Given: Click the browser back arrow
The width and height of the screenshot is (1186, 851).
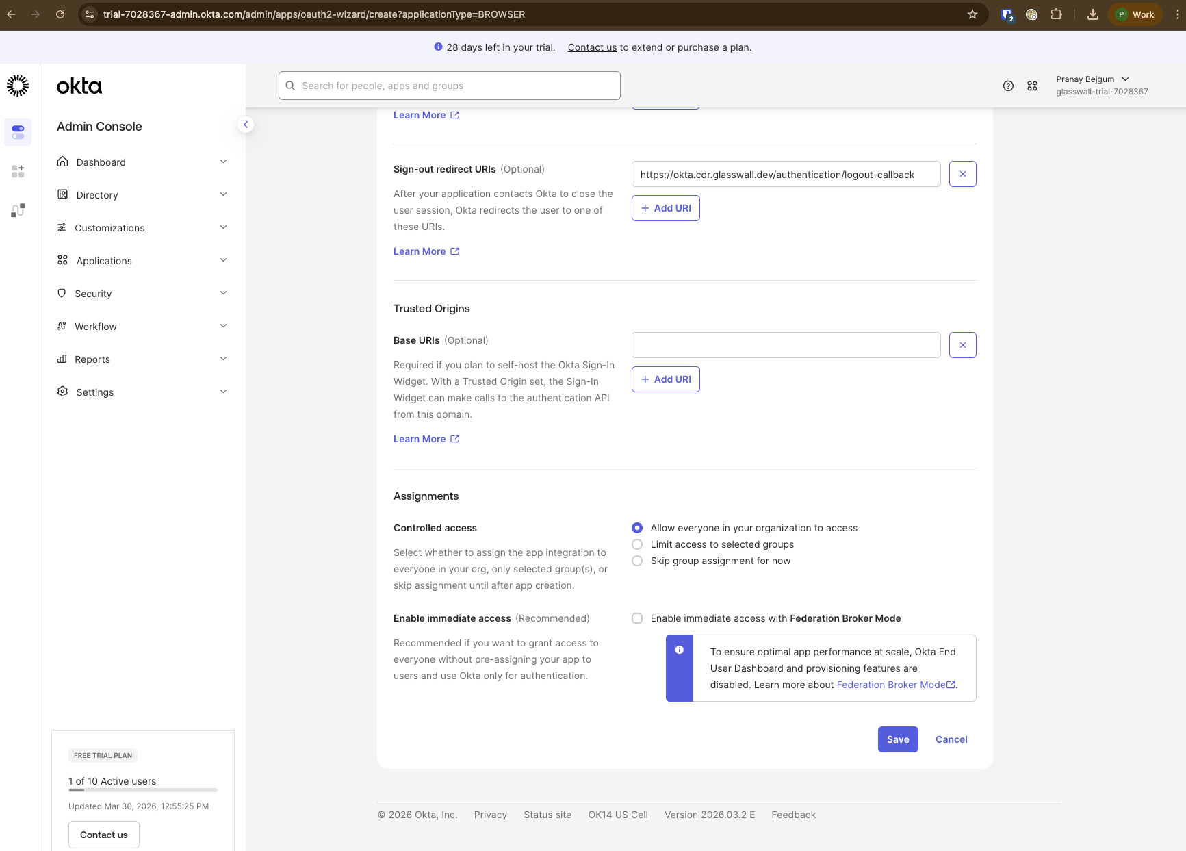Looking at the screenshot, I should tap(11, 14).
